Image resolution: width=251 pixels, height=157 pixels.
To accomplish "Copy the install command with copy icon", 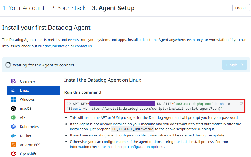I will point(241,103).
